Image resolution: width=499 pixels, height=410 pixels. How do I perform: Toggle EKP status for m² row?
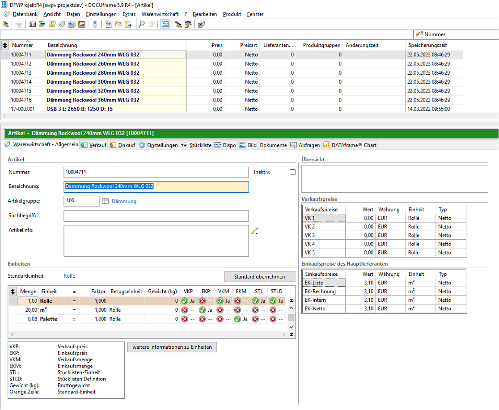click(202, 310)
